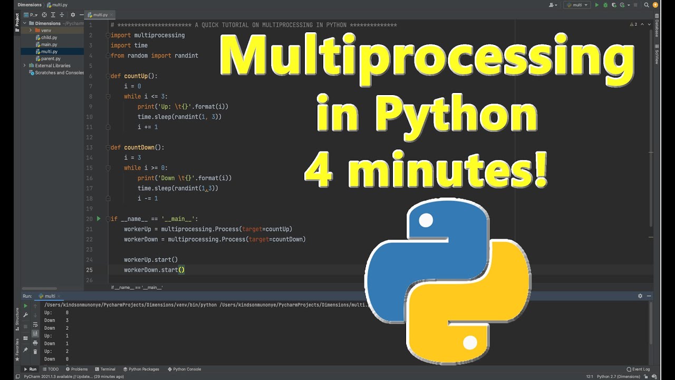The image size is (675, 380).
Task: Collapse the Dimensions project root node
Action: (24, 23)
